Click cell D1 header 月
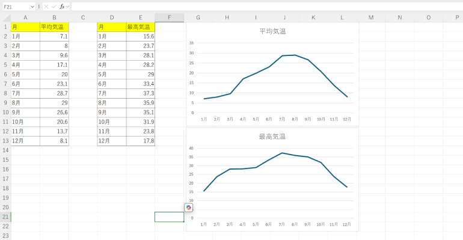Image resolution: width=463 pixels, height=240 pixels. [112, 27]
